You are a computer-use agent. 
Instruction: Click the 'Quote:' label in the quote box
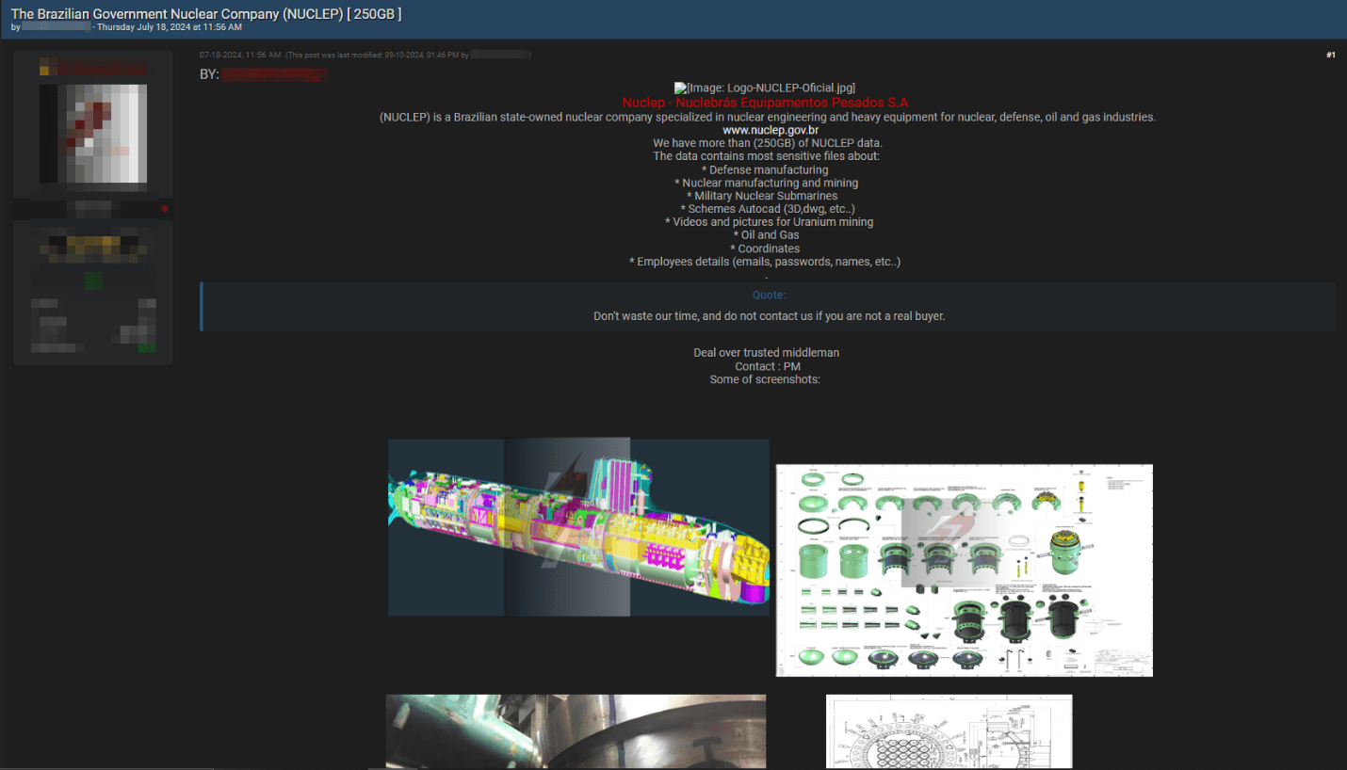769,296
